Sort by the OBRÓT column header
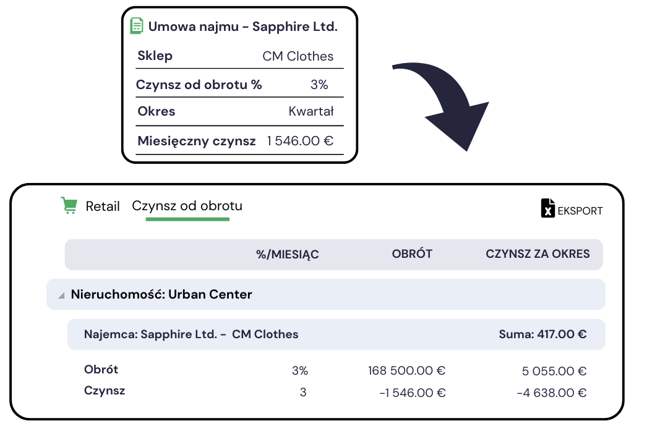This screenshot has width=652, height=434. click(x=412, y=253)
